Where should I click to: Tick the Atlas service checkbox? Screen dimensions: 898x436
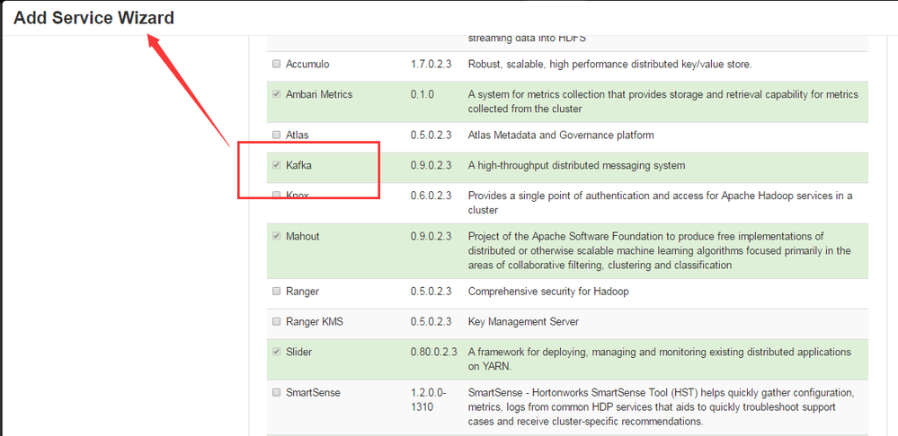(x=277, y=135)
